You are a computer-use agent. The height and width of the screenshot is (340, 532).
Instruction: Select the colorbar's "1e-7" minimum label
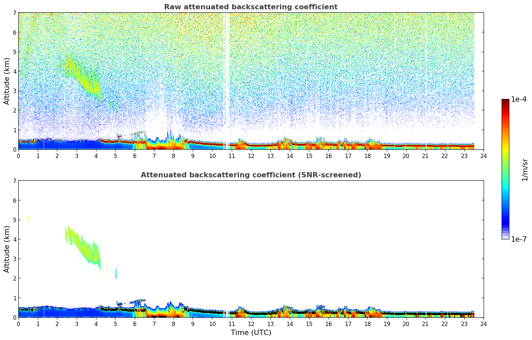pos(518,239)
